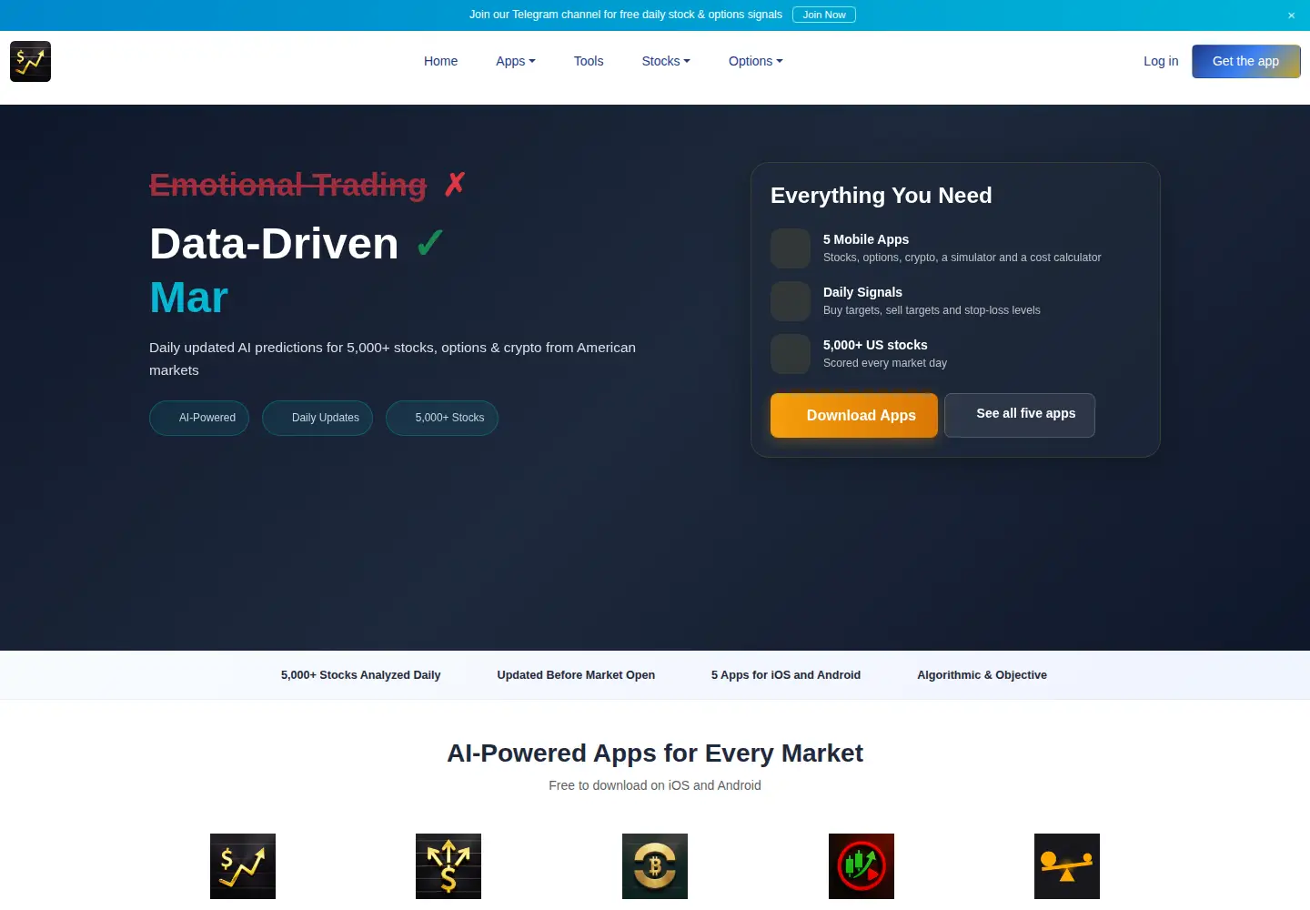Open the candlestick simulator app icon
Screen dimensions: 1310x910
pyautogui.click(x=862, y=866)
